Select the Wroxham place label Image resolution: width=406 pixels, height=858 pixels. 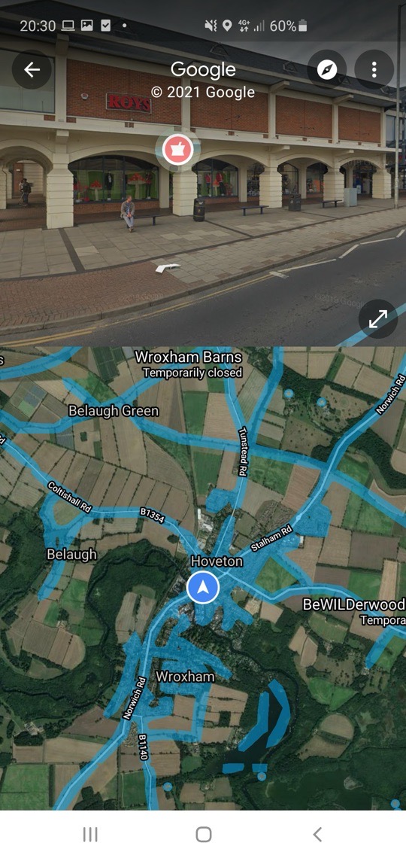tap(185, 677)
